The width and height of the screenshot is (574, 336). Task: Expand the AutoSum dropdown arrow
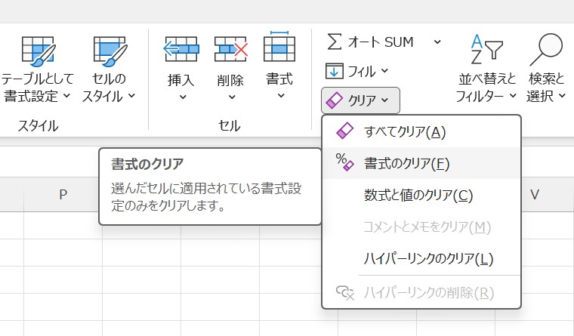pyautogui.click(x=437, y=42)
